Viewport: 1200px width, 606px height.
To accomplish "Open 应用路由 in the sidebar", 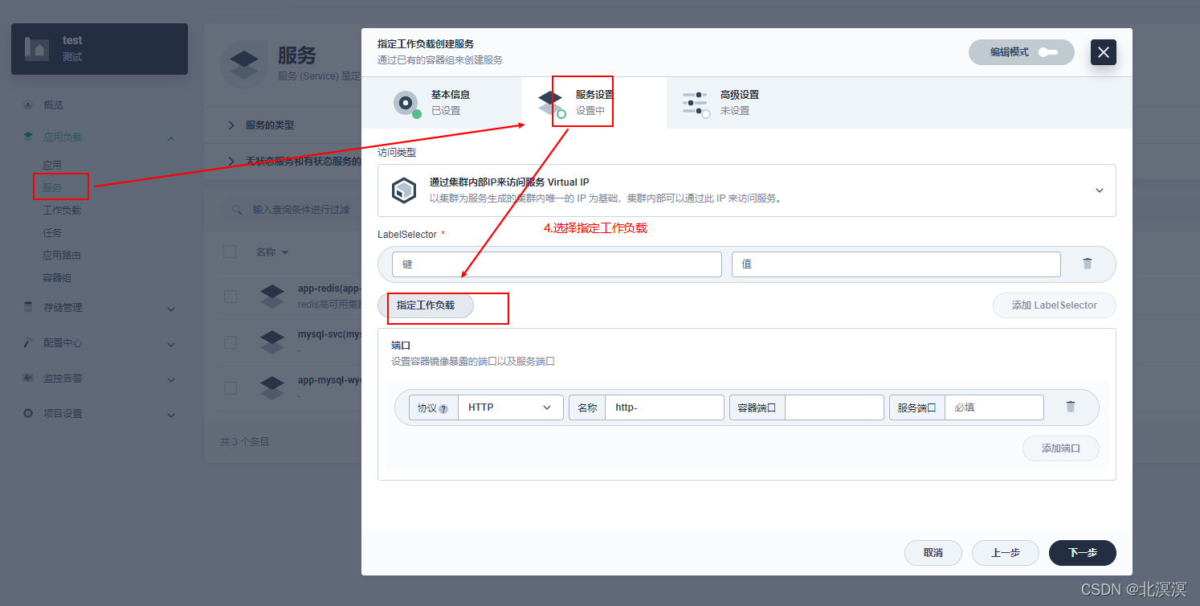I will point(62,256).
